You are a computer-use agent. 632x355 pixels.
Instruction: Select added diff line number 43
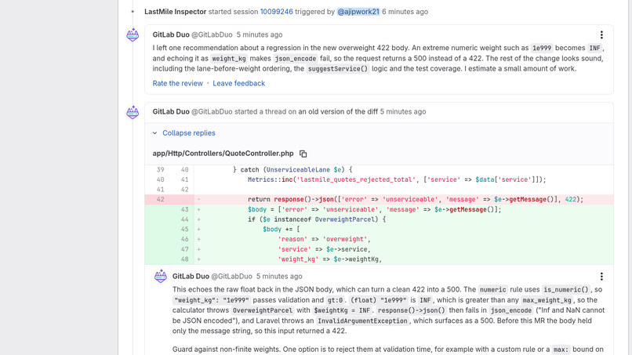coord(184,209)
